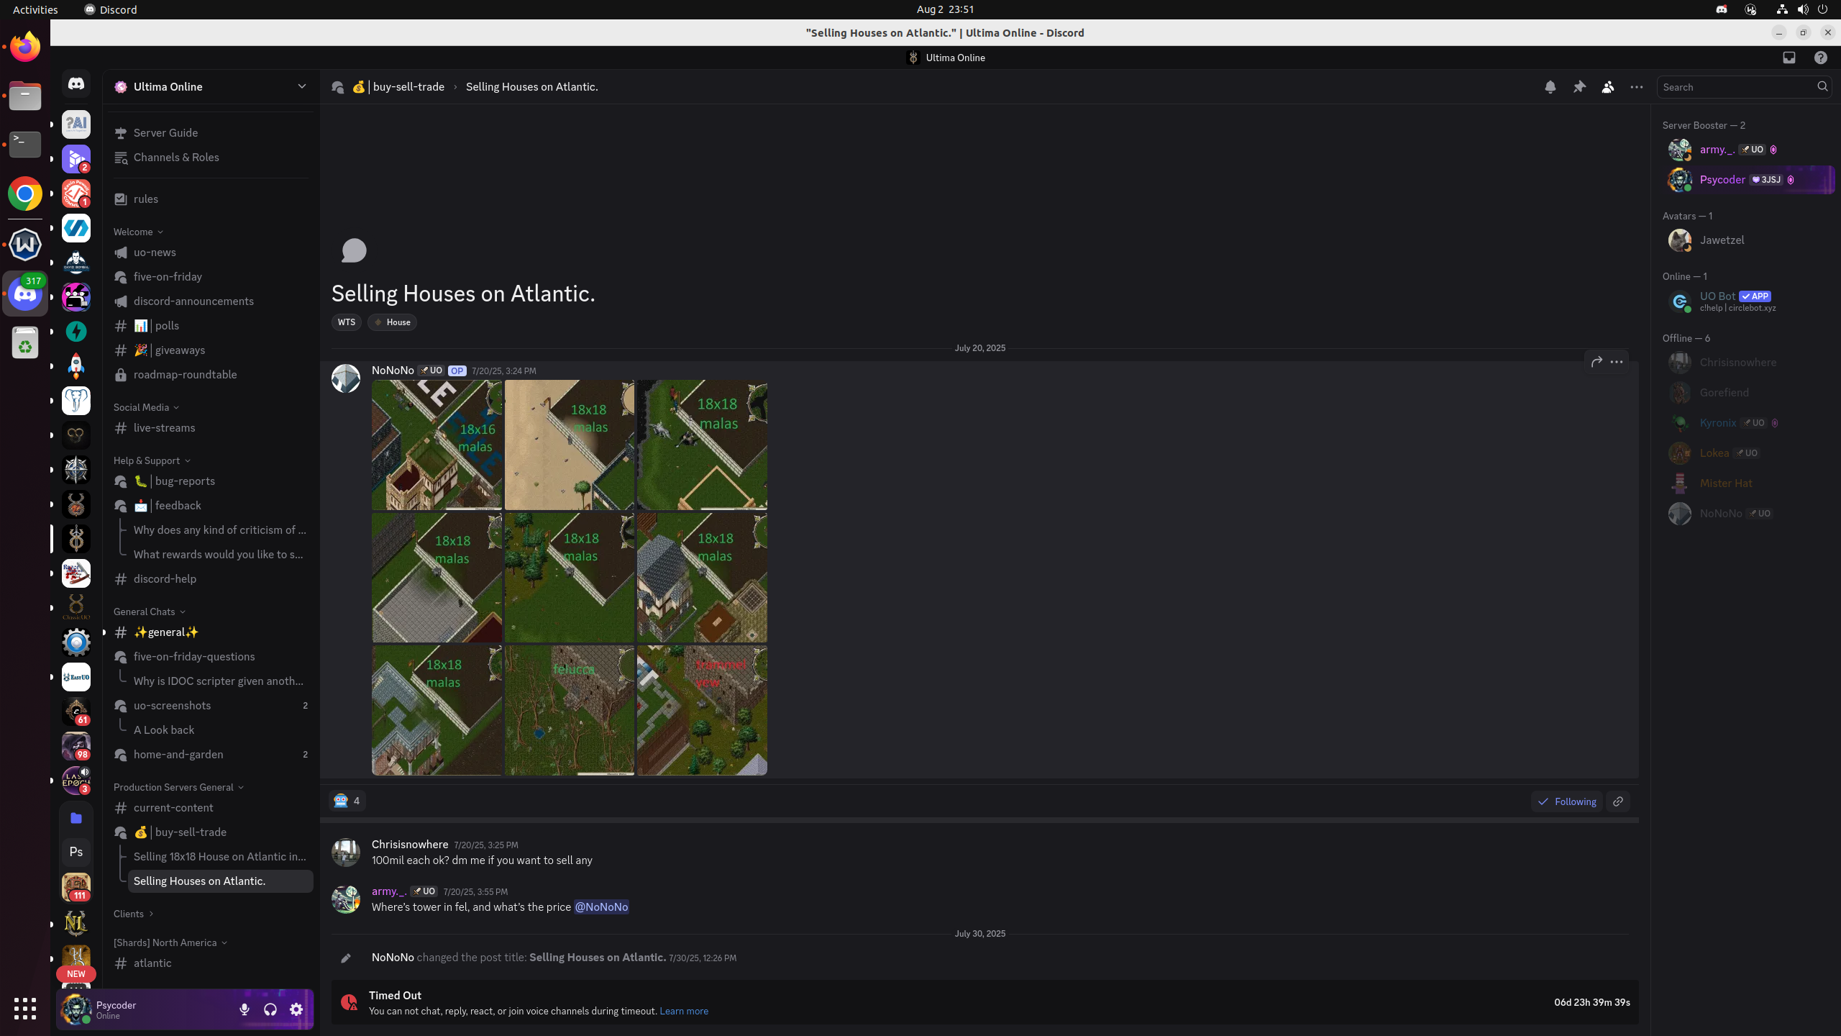The height and width of the screenshot is (1036, 1841).
Task: Open the live-streams channel
Action: 211,427
